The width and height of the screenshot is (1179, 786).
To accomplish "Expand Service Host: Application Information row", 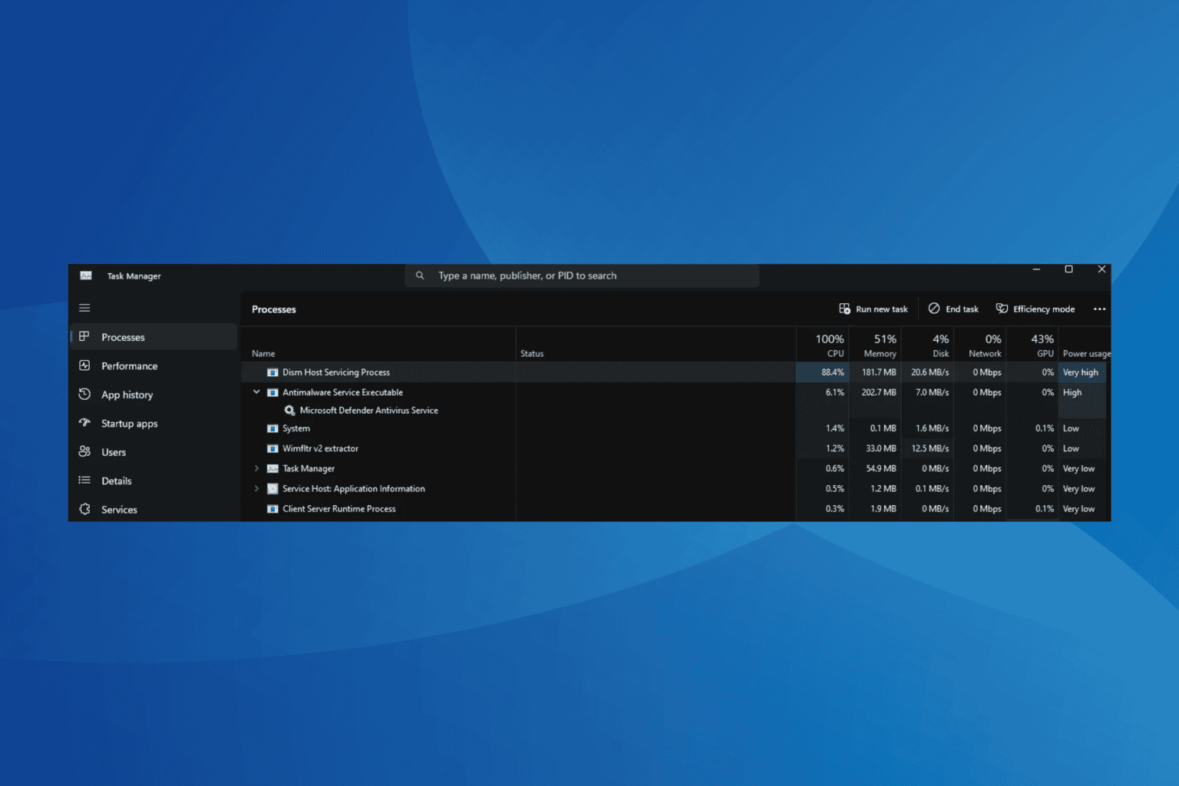I will [256, 489].
